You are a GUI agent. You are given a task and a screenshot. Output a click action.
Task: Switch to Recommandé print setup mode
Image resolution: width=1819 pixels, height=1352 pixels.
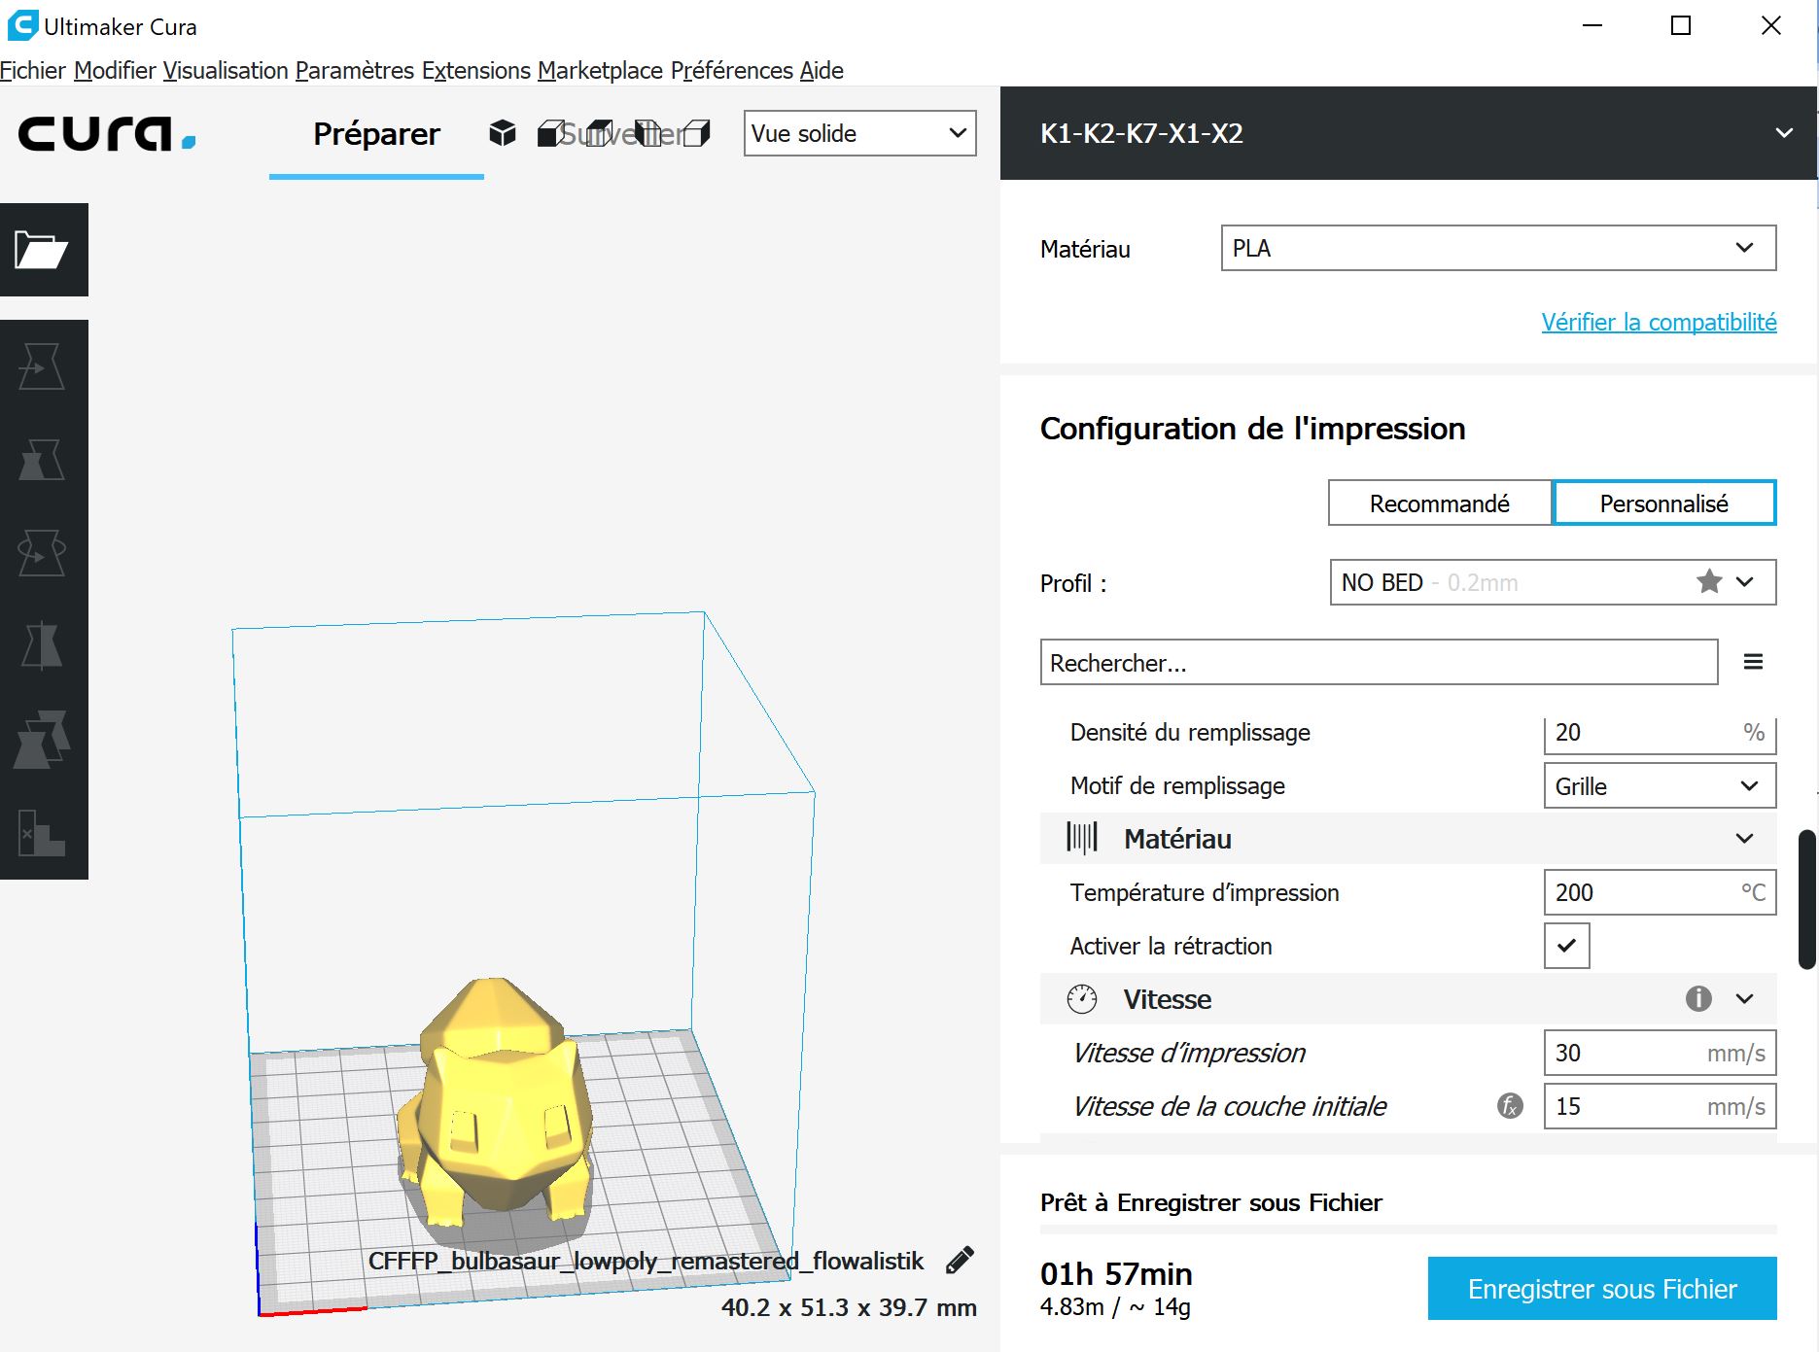(x=1440, y=503)
